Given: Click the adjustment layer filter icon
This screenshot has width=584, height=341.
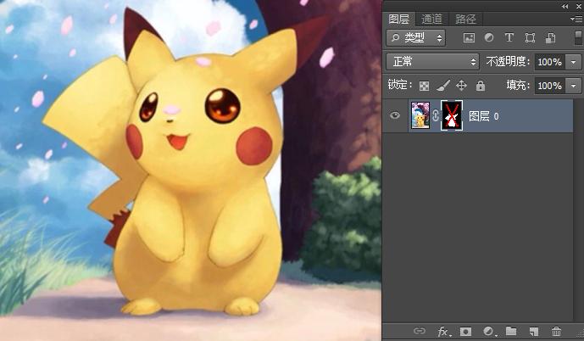Looking at the screenshot, I should [x=489, y=38].
